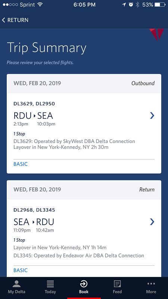Viewport: 168px width, 299px height.
Task: Expand the SEA to RDU flight details chevron
Action: coord(152,222)
